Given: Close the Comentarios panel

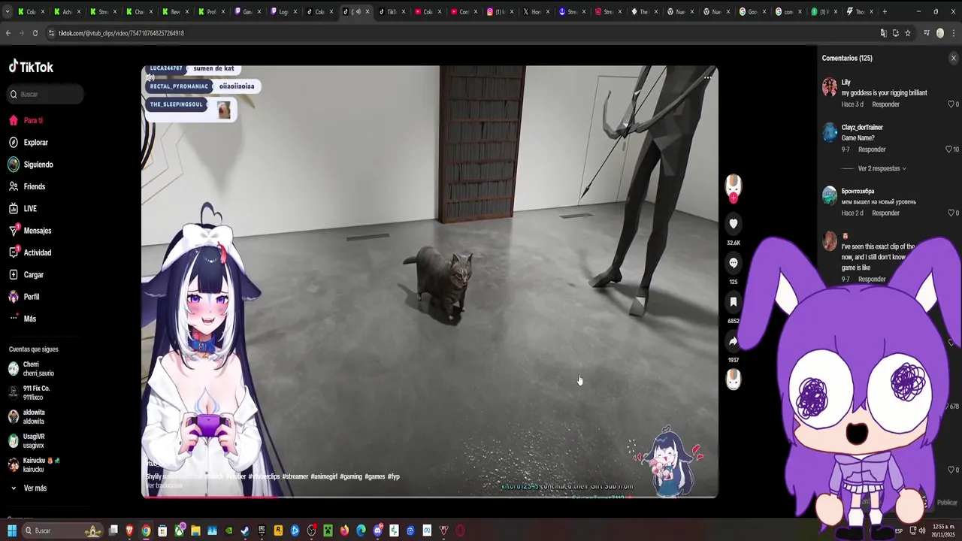Looking at the screenshot, I should coord(954,58).
